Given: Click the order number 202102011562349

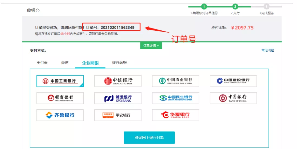Looking at the screenshot, I should click(x=117, y=27).
